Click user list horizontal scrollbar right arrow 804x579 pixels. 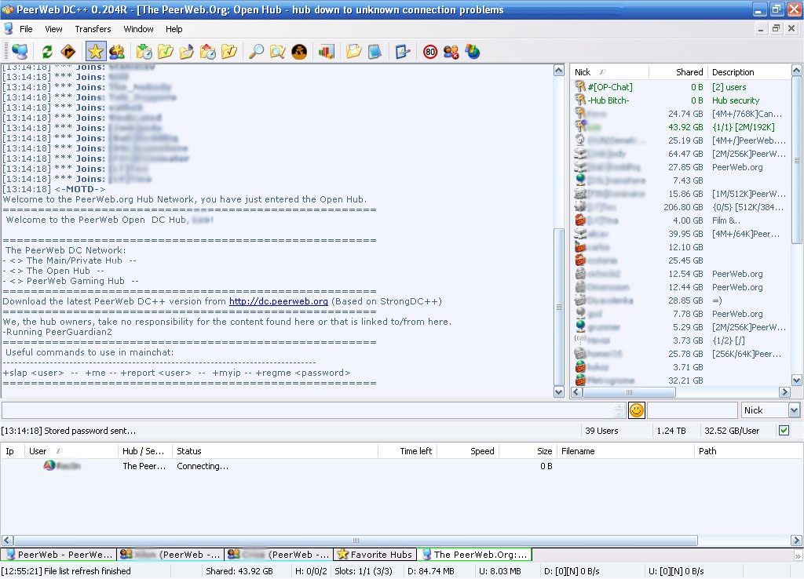click(x=784, y=392)
